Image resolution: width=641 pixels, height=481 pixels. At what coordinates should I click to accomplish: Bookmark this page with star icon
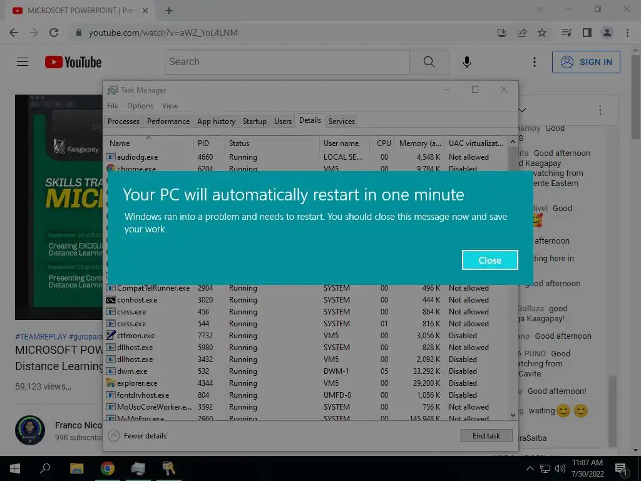tap(541, 33)
